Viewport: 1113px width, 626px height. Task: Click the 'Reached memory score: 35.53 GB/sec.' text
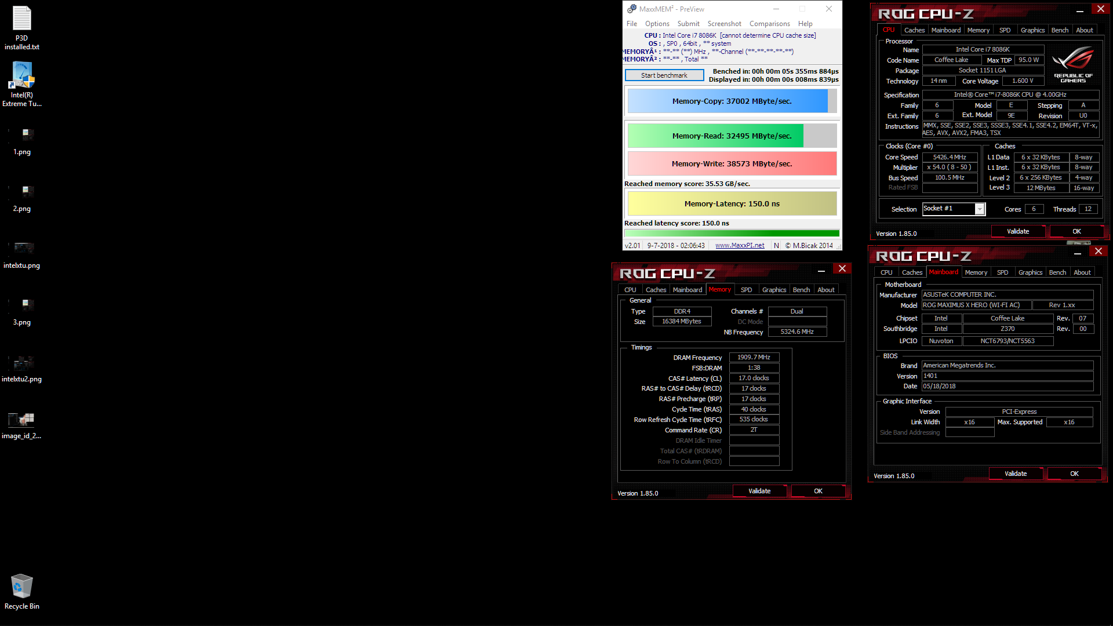pyautogui.click(x=687, y=184)
